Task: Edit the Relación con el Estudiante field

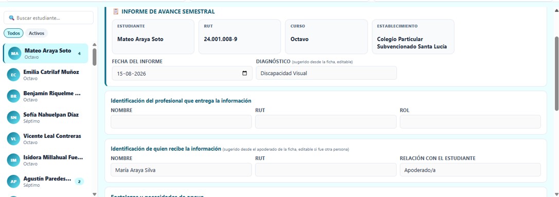Action: [470, 170]
